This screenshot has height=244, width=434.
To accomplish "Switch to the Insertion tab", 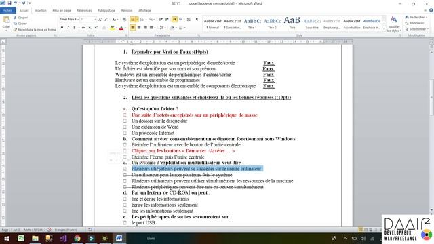I will pyautogui.click(x=41, y=10).
